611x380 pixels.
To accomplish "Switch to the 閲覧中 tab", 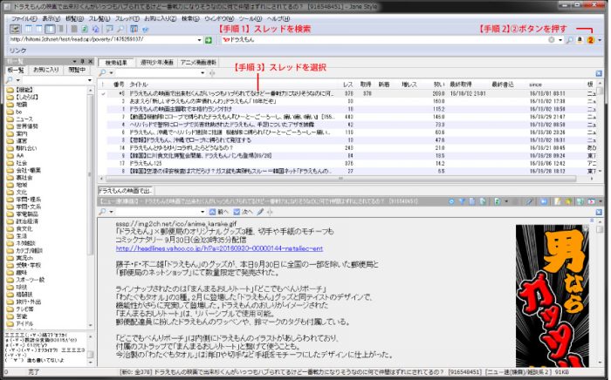I will 77,70.
